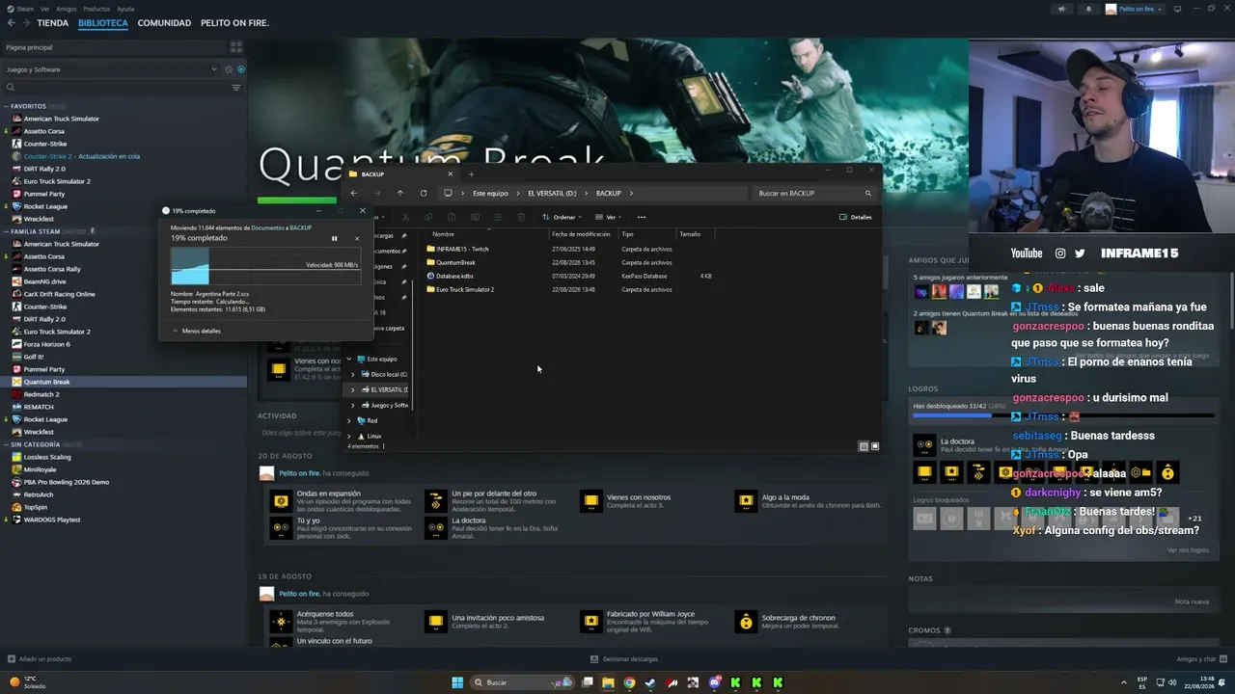The width and height of the screenshot is (1235, 694).
Task: Open the Productos menu in Steam
Action: (x=96, y=9)
